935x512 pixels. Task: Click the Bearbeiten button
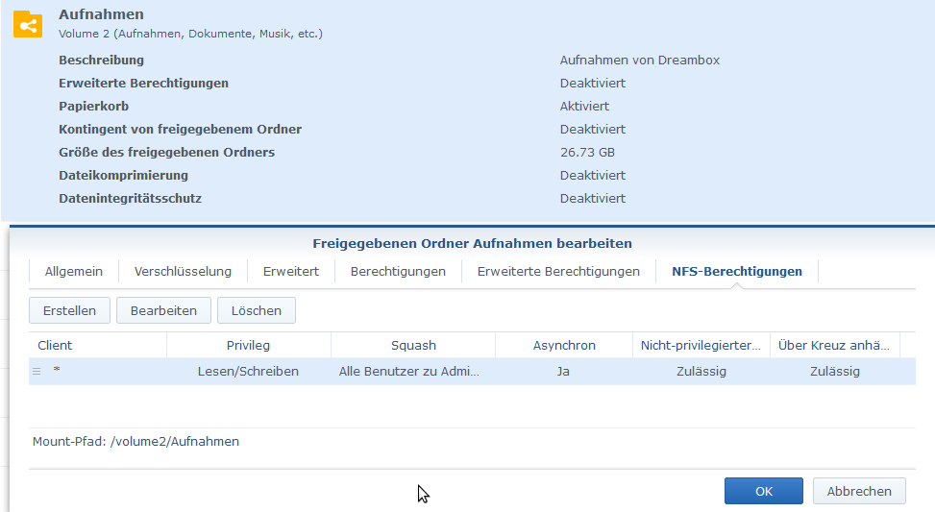163,310
